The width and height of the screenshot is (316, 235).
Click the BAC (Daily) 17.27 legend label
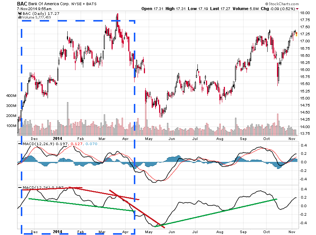point(41,13)
